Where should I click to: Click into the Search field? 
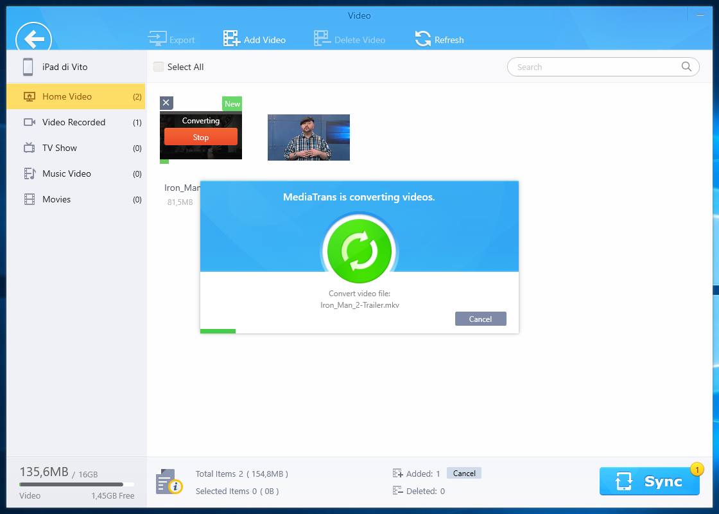tap(603, 67)
